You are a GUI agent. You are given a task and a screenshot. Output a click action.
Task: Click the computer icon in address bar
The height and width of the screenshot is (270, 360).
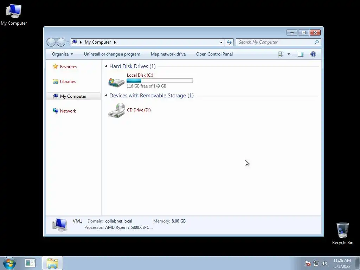(x=75, y=42)
